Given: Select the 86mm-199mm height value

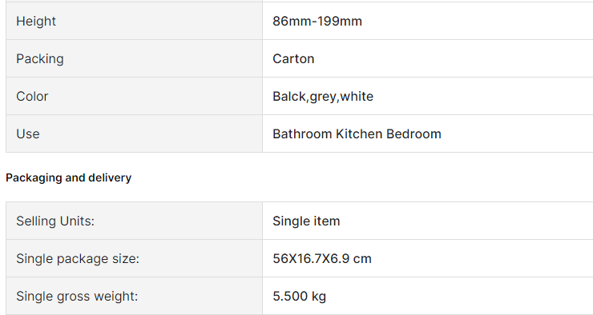Looking at the screenshot, I should tap(317, 21).
